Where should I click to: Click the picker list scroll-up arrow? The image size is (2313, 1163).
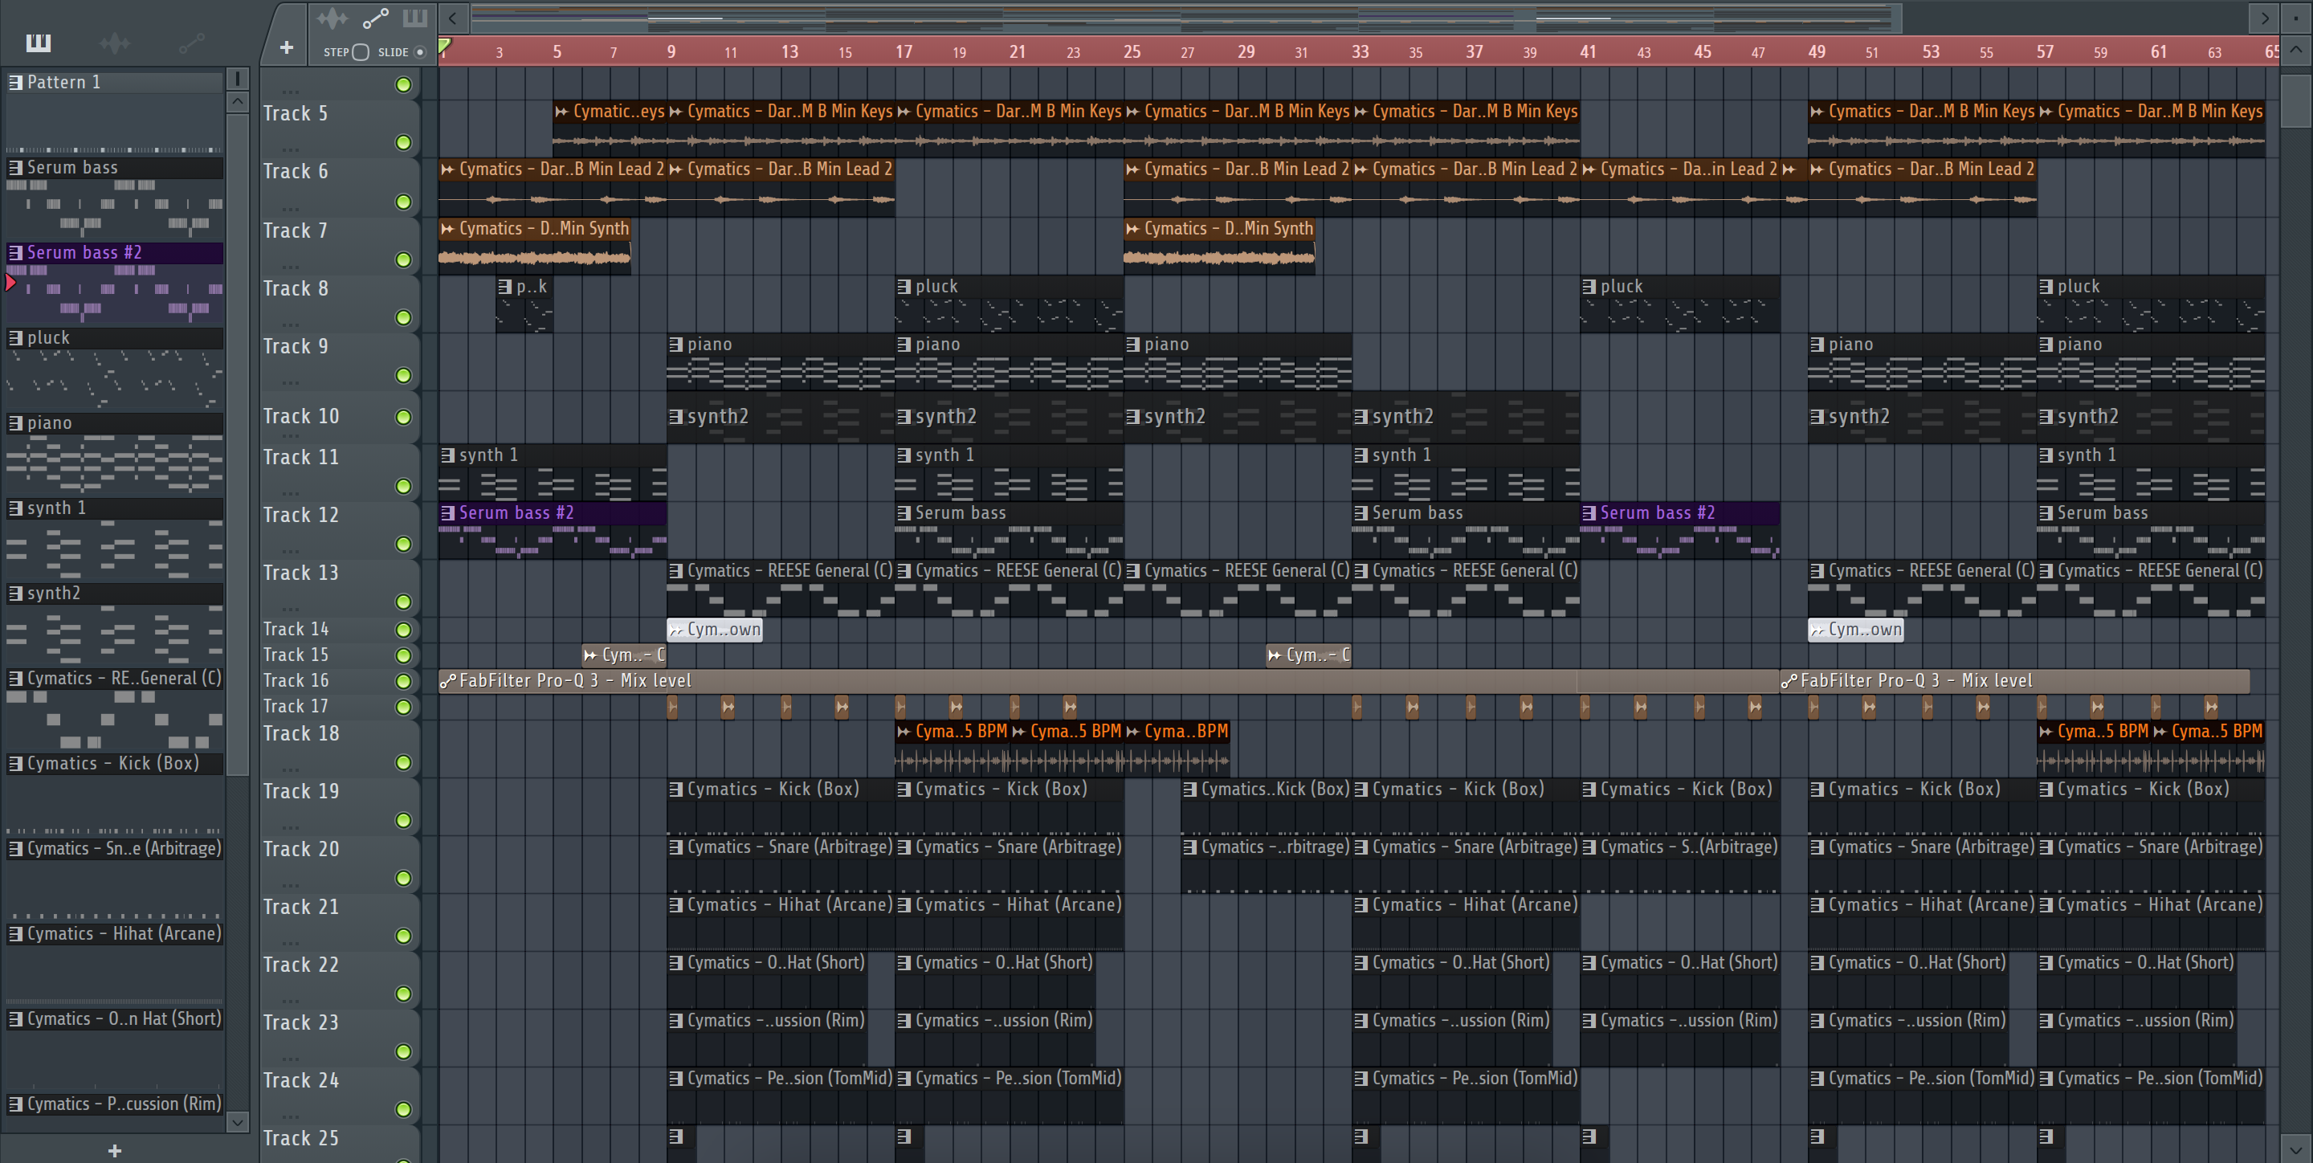(x=237, y=101)
